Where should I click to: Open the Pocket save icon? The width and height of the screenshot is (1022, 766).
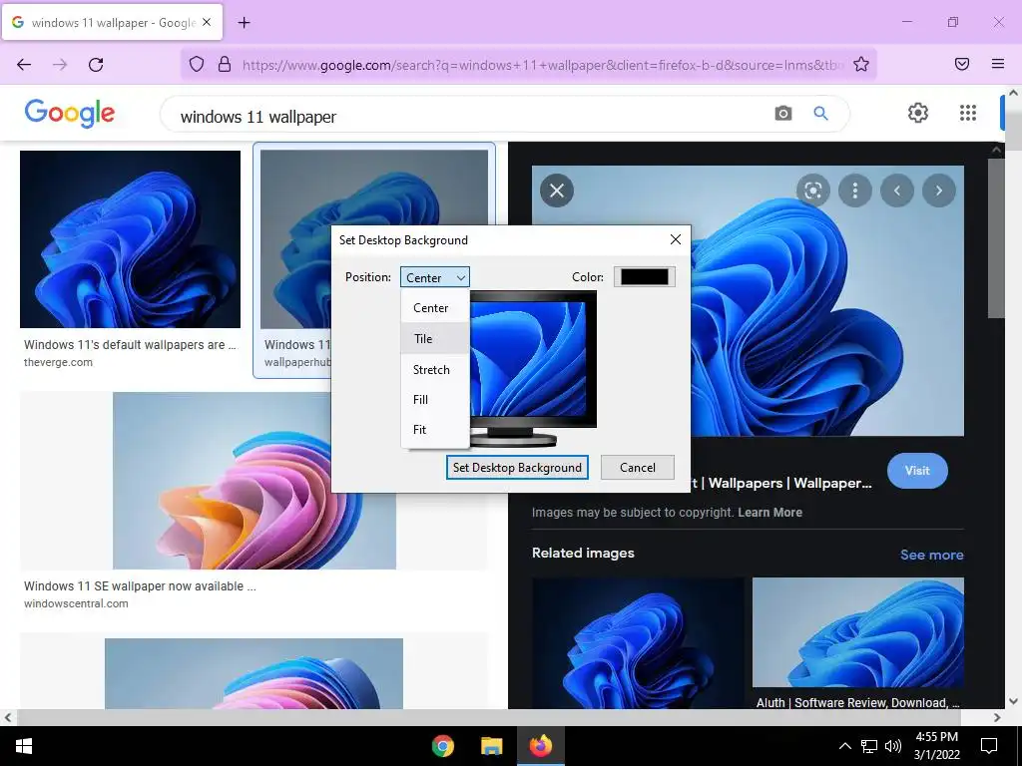click(x=962, y=64)
